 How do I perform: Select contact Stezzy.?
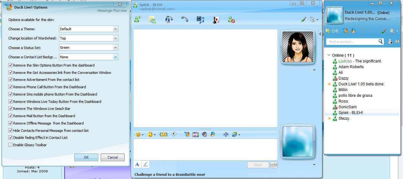(344, 118)
